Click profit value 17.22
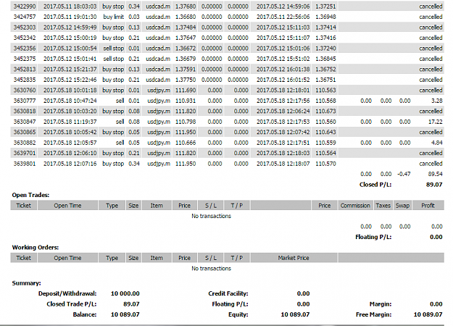This screenshot has width=453, height=326. (x=435, y=122)
